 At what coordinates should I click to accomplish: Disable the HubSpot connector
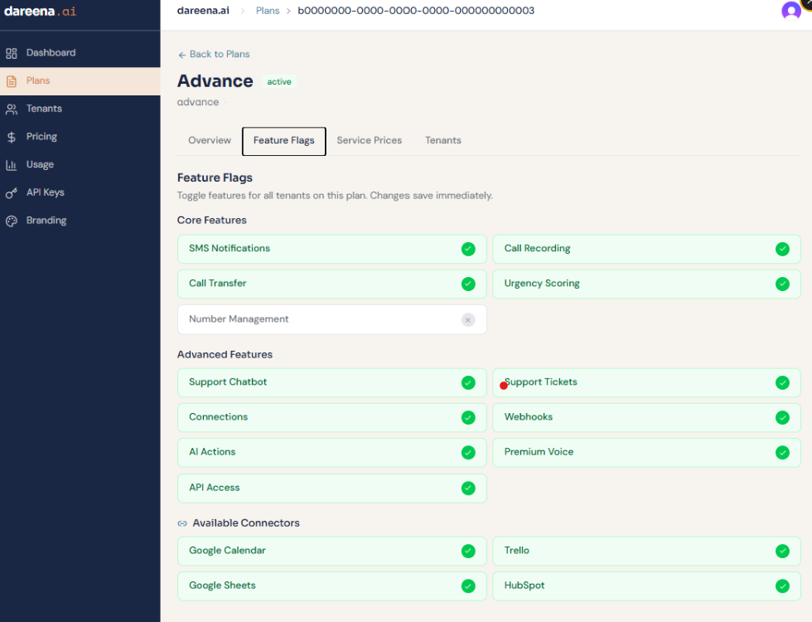click(782, 586)
